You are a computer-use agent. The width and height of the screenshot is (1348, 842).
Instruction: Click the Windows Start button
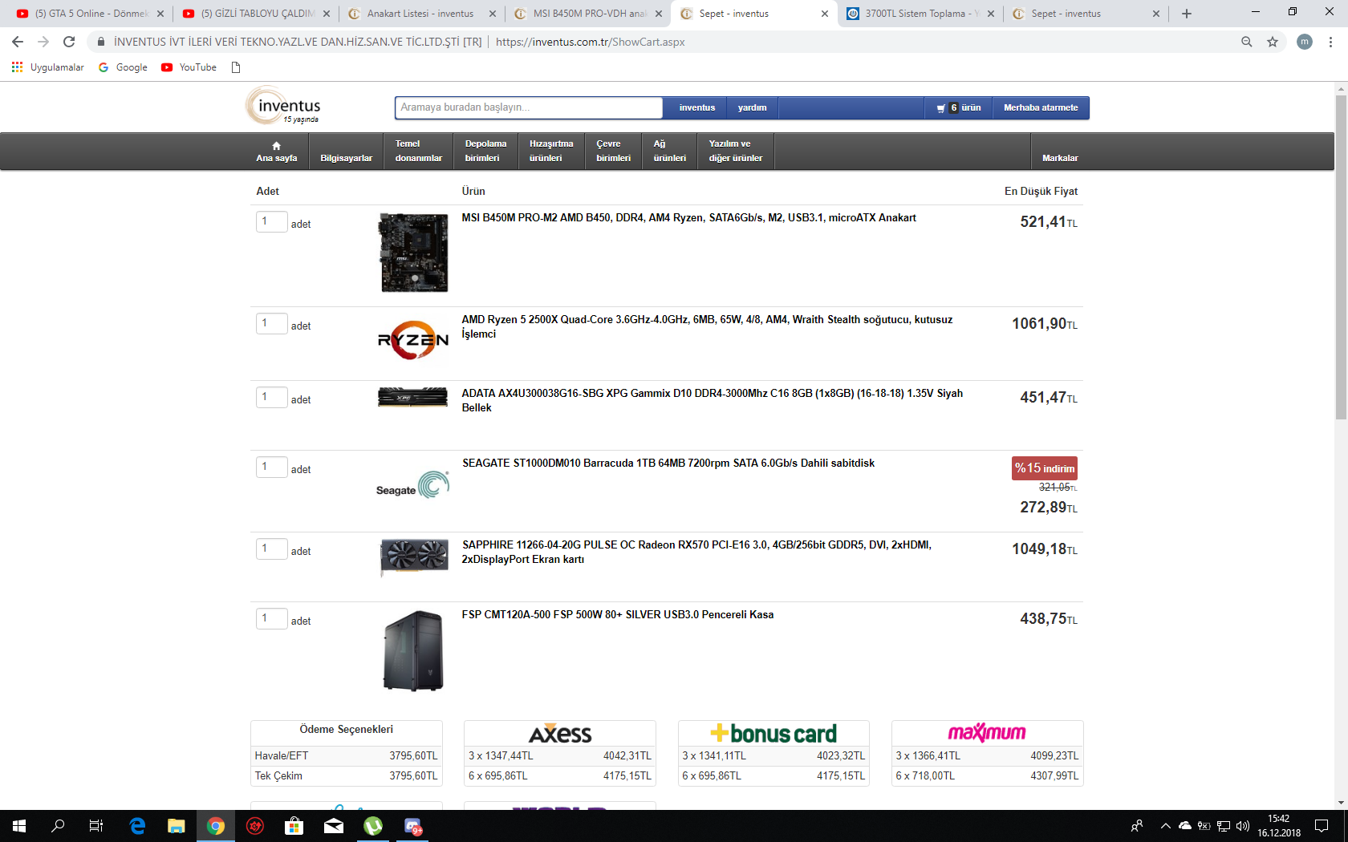click(x=19, y=826)
